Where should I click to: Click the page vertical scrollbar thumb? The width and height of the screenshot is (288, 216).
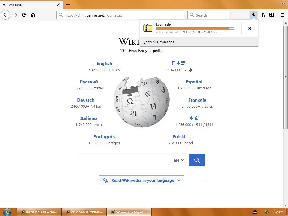[x=286, y=77]
